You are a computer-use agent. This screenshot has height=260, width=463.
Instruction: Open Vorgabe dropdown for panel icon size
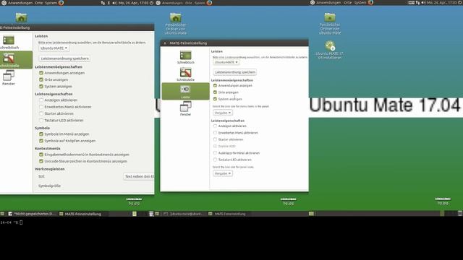(x=223, y=173)
